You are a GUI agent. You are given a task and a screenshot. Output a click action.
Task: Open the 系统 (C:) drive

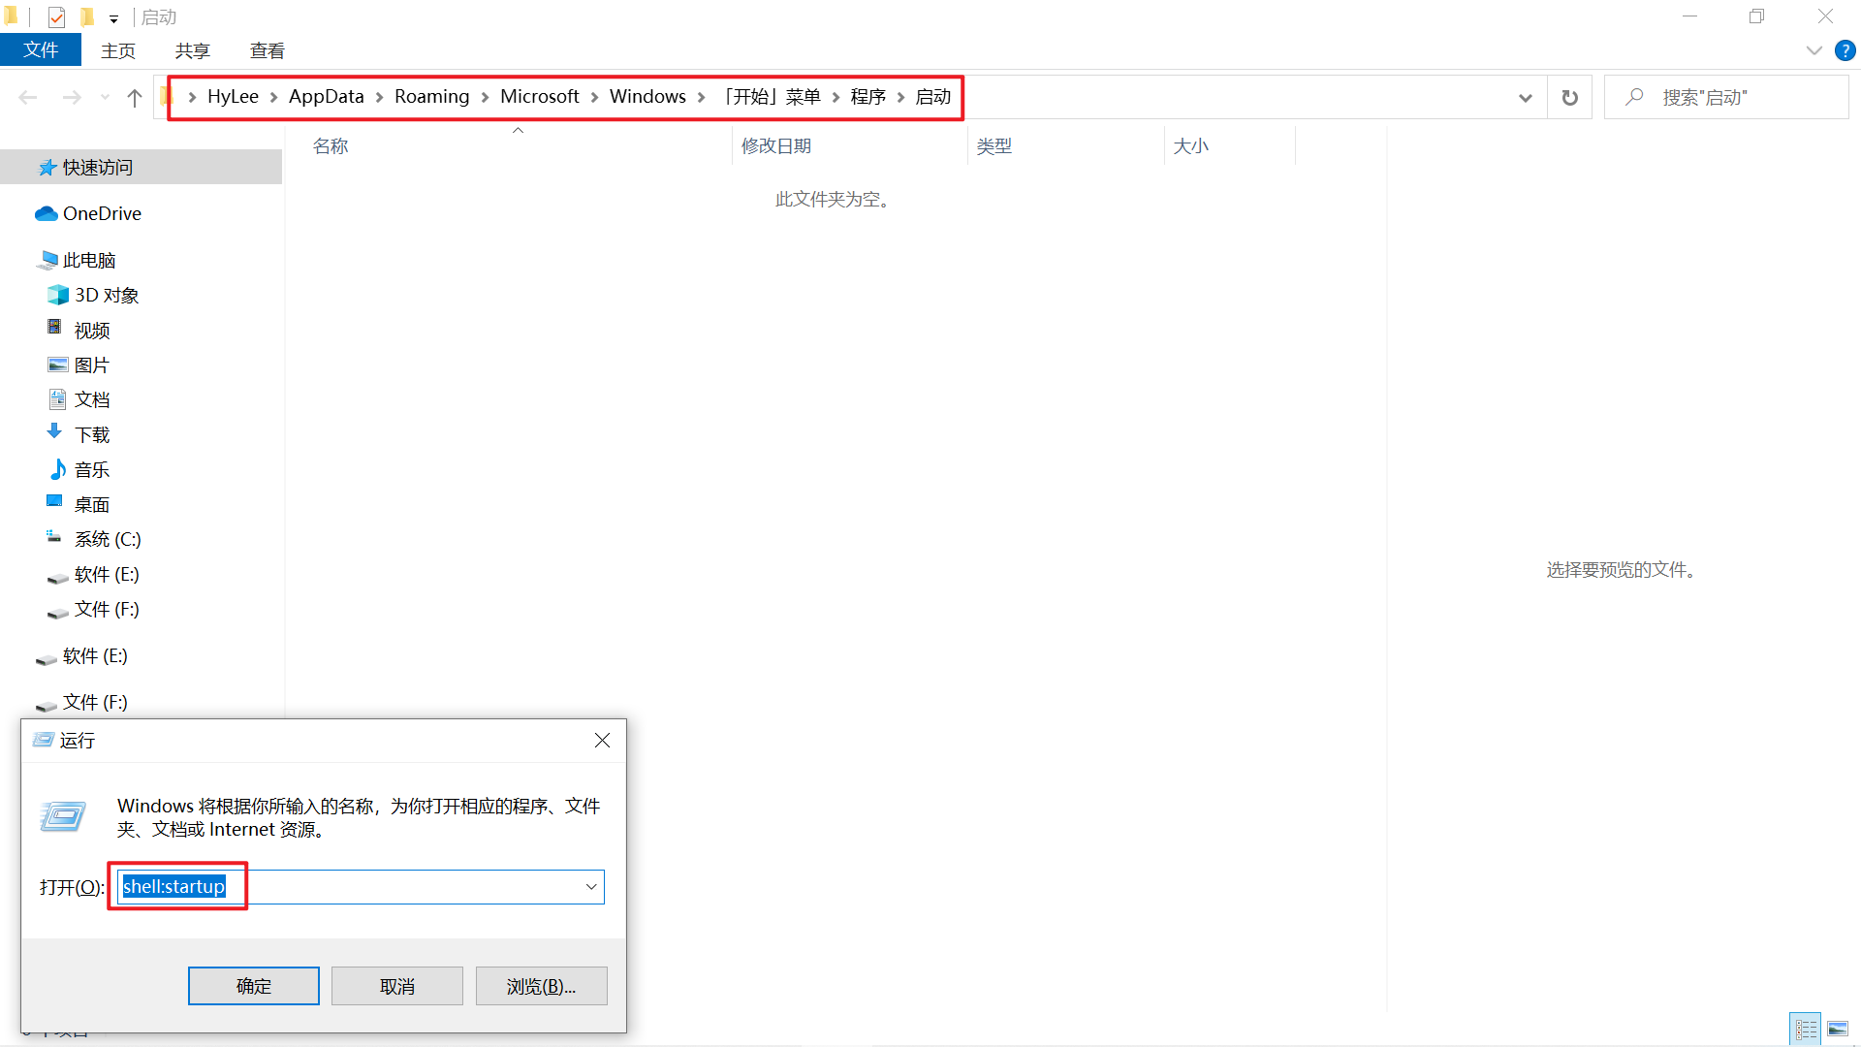[108, 539]
